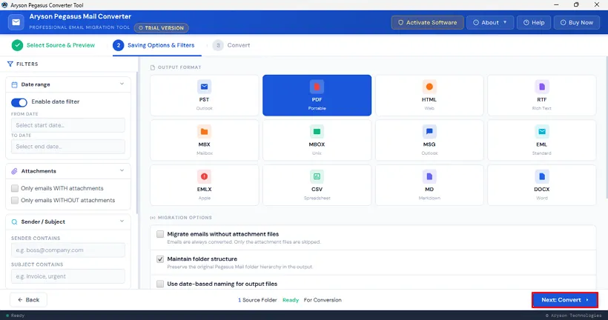The width and height of the screenshot is (608, 320).
Task: Pick the HTML Web format icon
Action: [x=429, y=87]
